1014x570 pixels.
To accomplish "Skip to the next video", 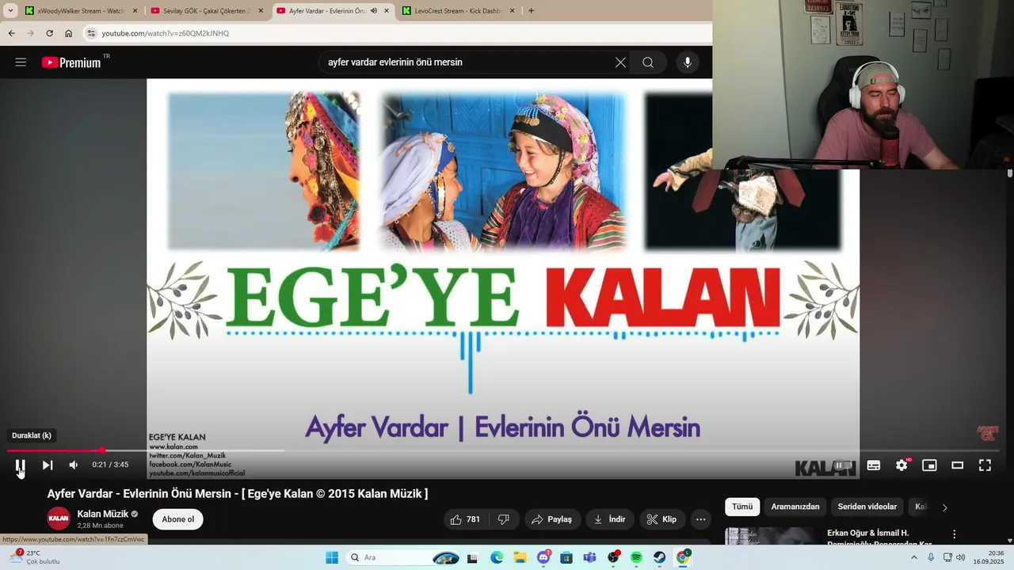I will (x=48, y=465).
